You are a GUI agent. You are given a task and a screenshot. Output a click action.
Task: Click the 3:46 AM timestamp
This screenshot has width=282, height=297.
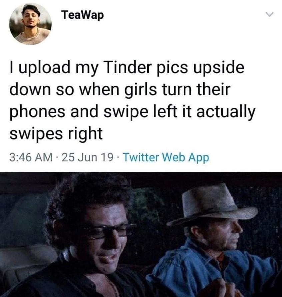pos(31,158)
